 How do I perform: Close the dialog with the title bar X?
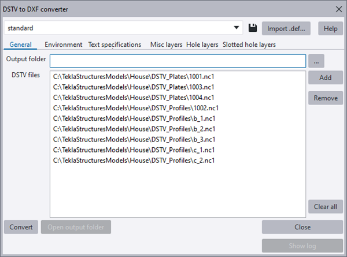[338, 9]
